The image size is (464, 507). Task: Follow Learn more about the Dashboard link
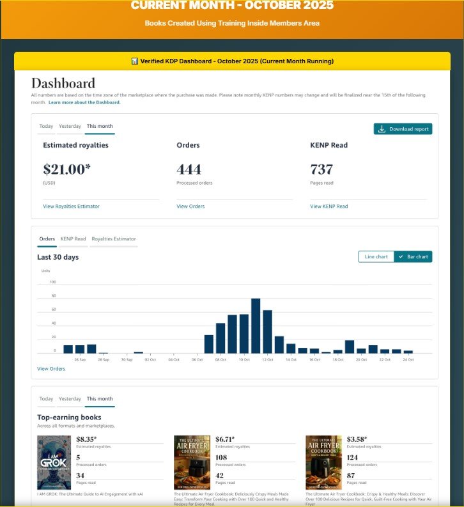pyautogui.click(x=84, y=102)
